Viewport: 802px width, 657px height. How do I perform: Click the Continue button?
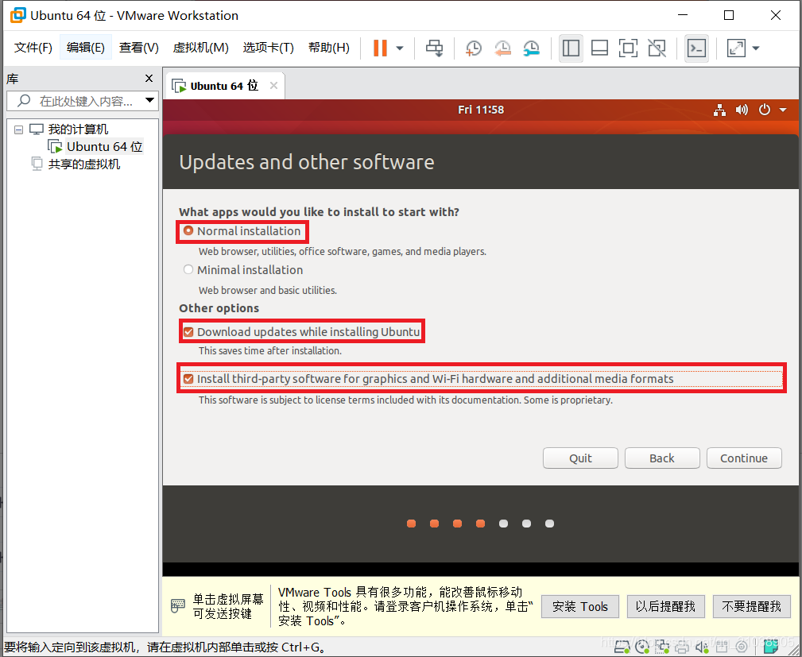point(744,458)
